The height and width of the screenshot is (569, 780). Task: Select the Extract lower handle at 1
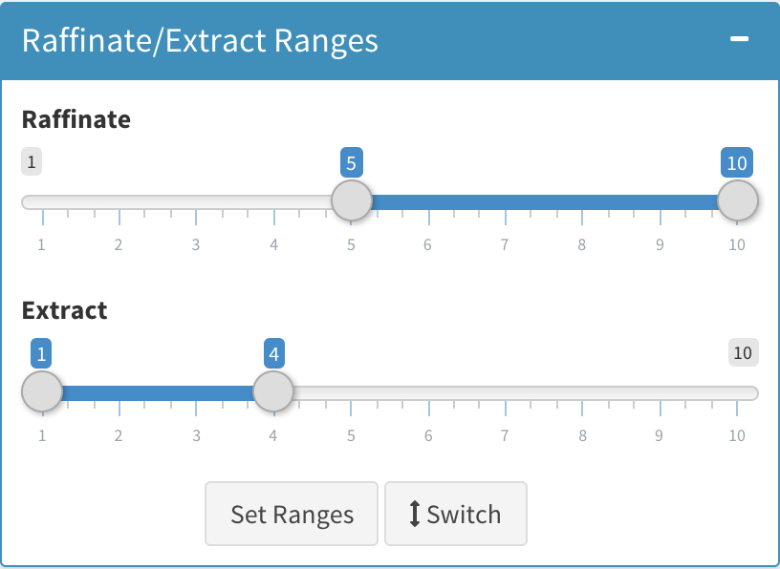(42, 391)
